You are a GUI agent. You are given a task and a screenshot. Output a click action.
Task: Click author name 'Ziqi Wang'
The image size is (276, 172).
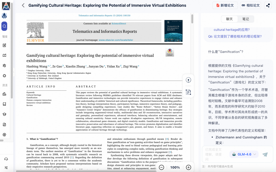130,67
